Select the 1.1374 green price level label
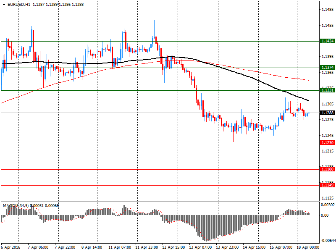336x252 pixels. [328, 68]
